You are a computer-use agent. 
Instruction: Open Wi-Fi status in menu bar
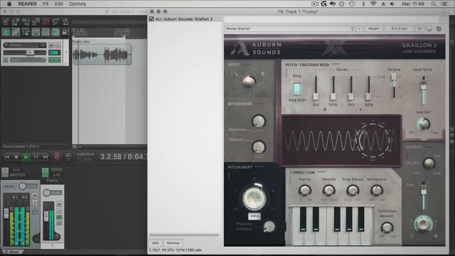pos(373,4)
